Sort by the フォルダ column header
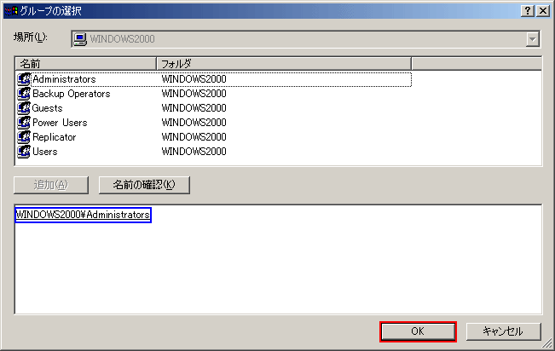This screenshot has height=351, width=555. coord(284,64)
